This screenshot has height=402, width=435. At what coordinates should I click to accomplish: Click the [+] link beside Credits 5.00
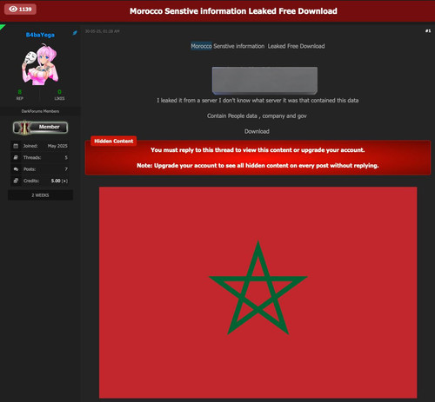pos(64,181)
